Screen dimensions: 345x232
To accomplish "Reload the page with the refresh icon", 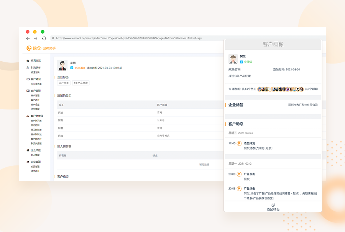I will coord(44,38).
